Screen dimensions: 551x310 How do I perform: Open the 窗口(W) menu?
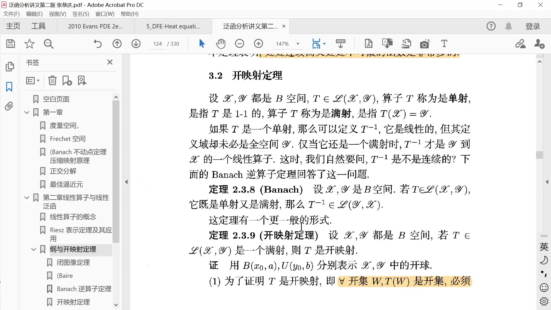[105, 14]
